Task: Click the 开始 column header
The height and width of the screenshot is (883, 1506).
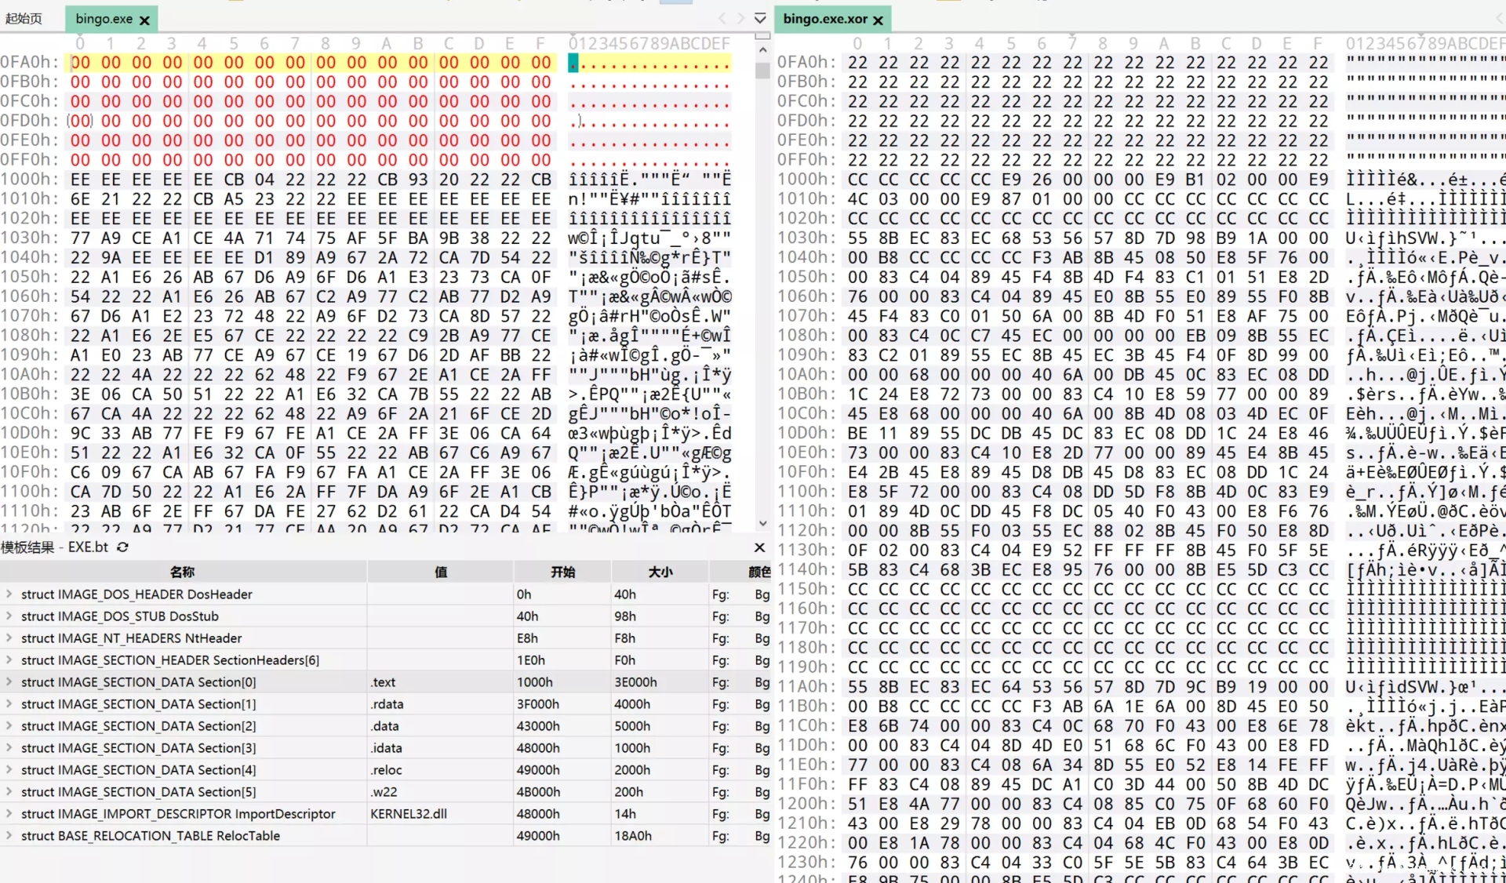Action: click(x=562, y=572)
